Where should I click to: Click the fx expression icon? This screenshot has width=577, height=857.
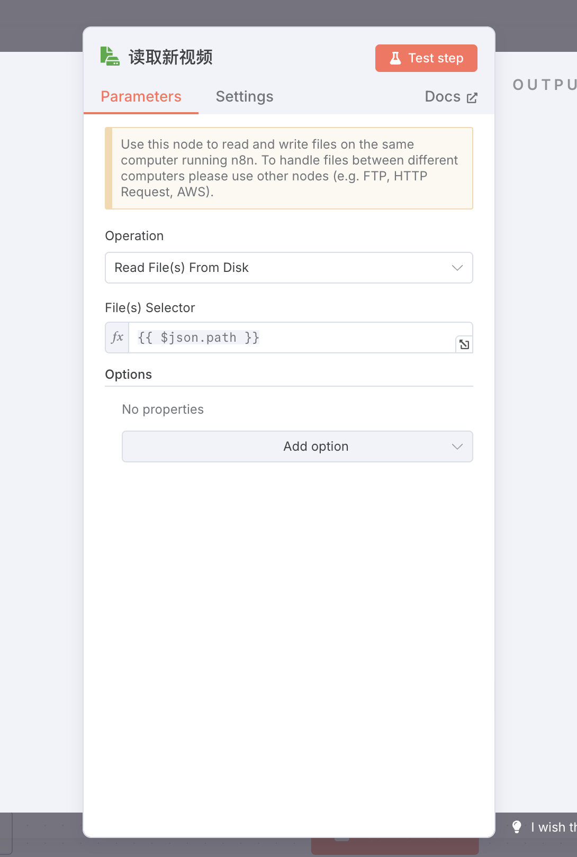(118, 338)
